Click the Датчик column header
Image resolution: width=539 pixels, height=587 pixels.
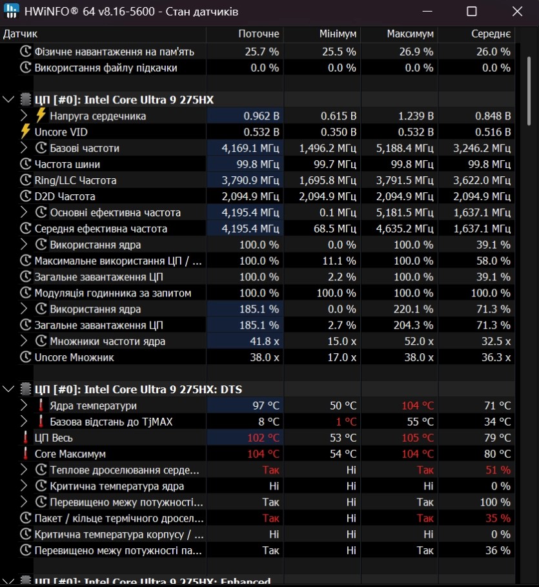21,34
